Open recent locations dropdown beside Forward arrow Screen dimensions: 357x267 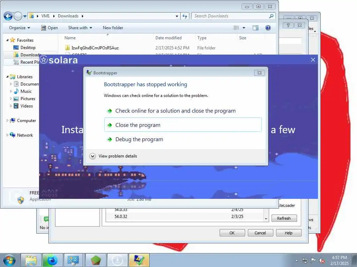coord(25,16)
